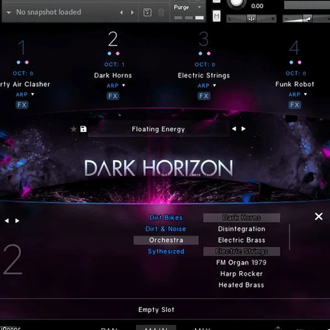330x330 pixels.
Task: Change octave value on layer 1
Action: pyautogui.click(x=23, y=73)
